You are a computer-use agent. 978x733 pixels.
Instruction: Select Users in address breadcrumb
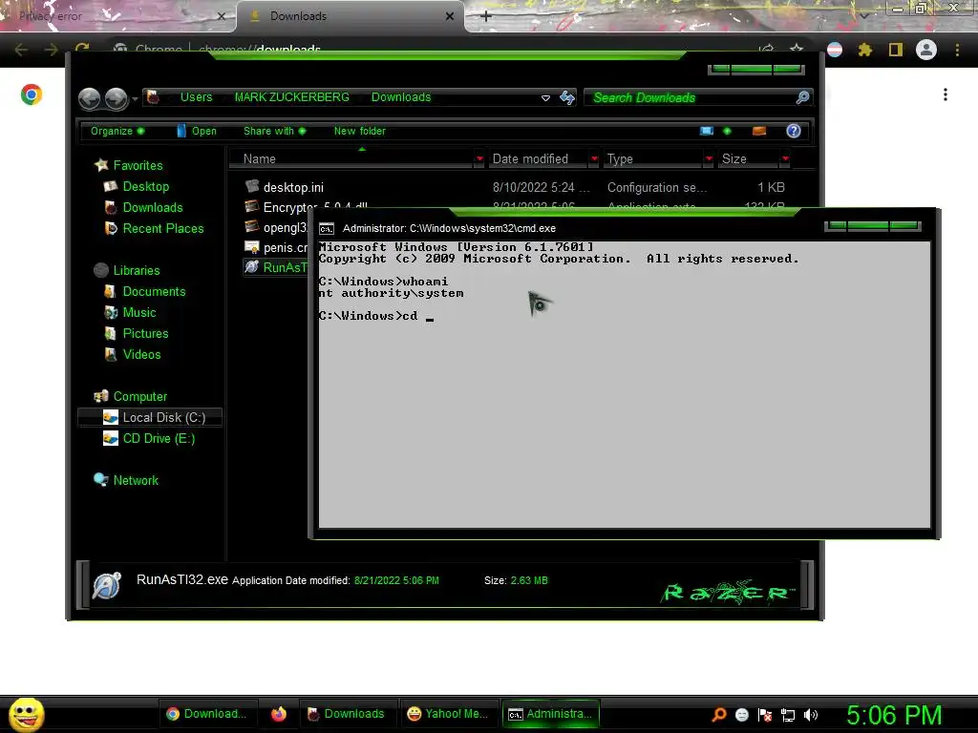(x=196, y=97)
